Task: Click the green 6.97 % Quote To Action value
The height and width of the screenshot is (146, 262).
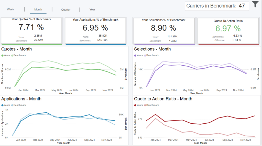Action: click(x=228, y=28)
